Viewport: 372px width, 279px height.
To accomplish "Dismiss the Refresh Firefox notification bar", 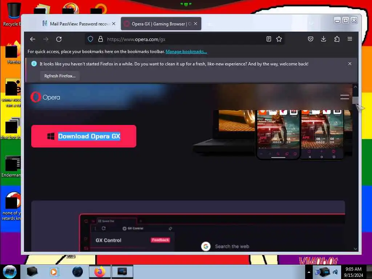I will coord(350,64).
